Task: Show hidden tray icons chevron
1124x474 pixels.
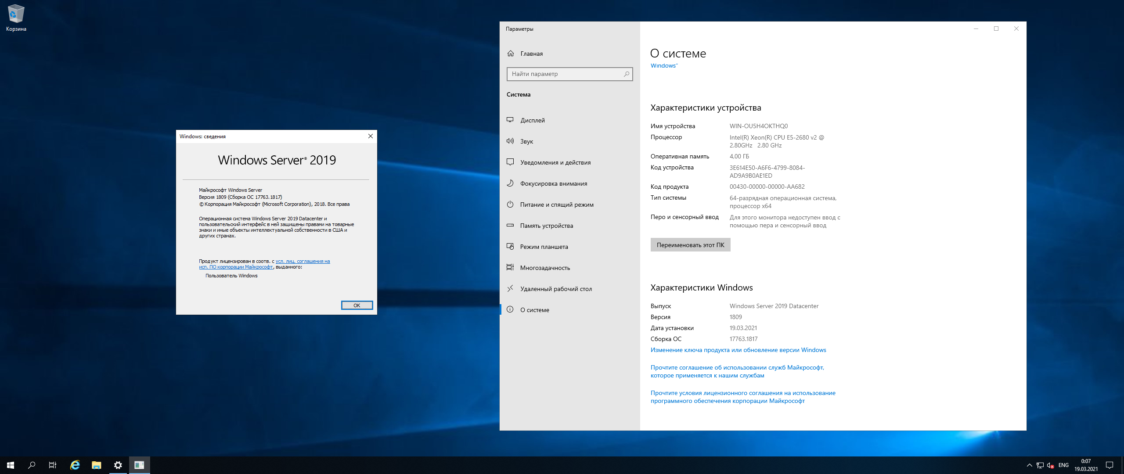Action: coord(1029,465)
